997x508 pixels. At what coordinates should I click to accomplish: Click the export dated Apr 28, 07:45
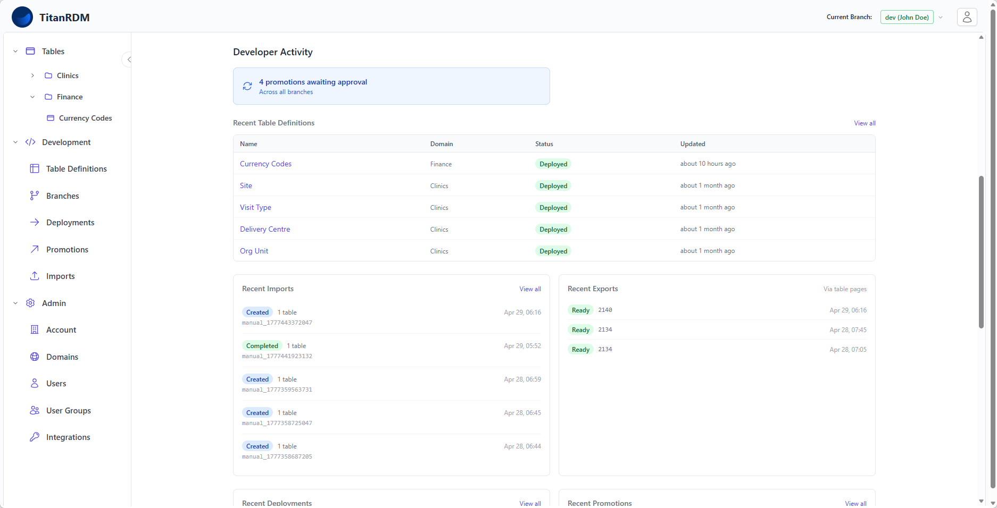717,329
